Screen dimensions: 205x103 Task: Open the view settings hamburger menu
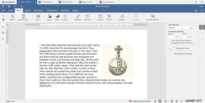click(202, 11)
